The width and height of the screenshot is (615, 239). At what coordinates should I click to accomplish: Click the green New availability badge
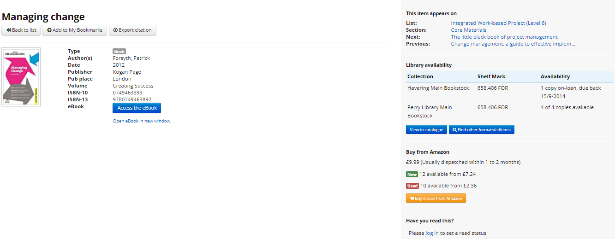point(412,175)
